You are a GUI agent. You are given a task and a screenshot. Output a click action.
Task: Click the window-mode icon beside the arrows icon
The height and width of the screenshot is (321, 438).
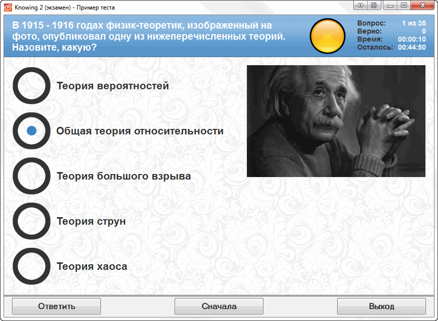point(374,5)
